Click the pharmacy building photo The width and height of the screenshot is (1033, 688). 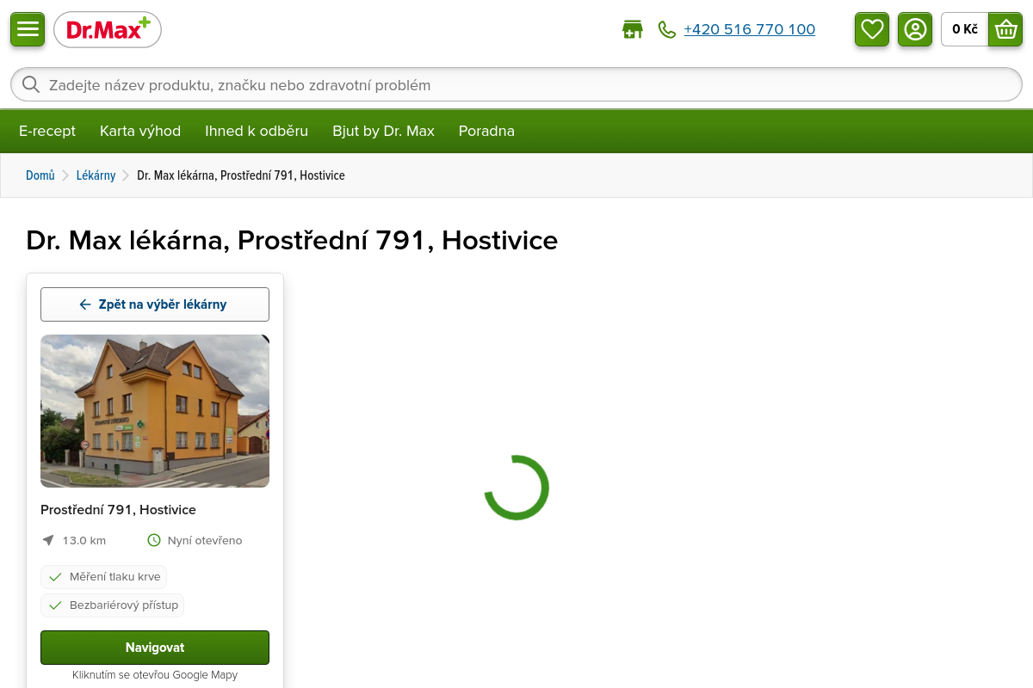click(x=155, y=411)
